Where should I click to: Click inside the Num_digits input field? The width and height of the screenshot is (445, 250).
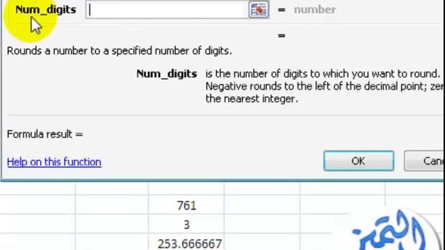[x=167, y=10]
